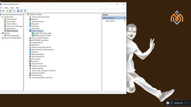This screenshot has width=191, height=107.
Task: Select the Software devices category
Action: pyautogui.click(x=37, y=68)
